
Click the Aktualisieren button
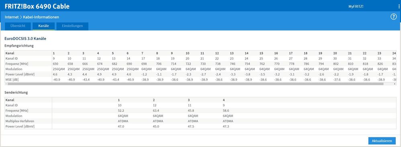382,141
